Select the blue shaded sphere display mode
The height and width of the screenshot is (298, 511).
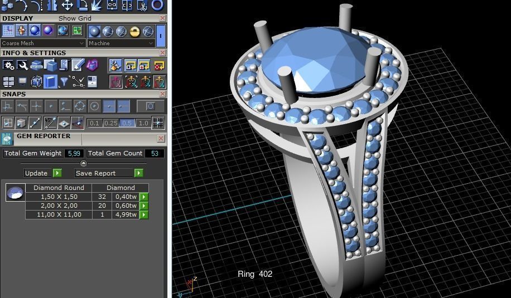[35, 31]
